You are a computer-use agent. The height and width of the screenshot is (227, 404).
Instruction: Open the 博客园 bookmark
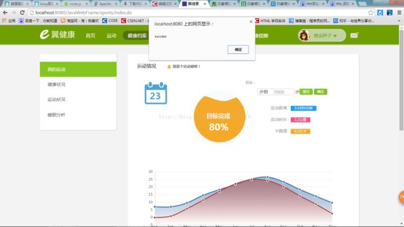point(309,21)
